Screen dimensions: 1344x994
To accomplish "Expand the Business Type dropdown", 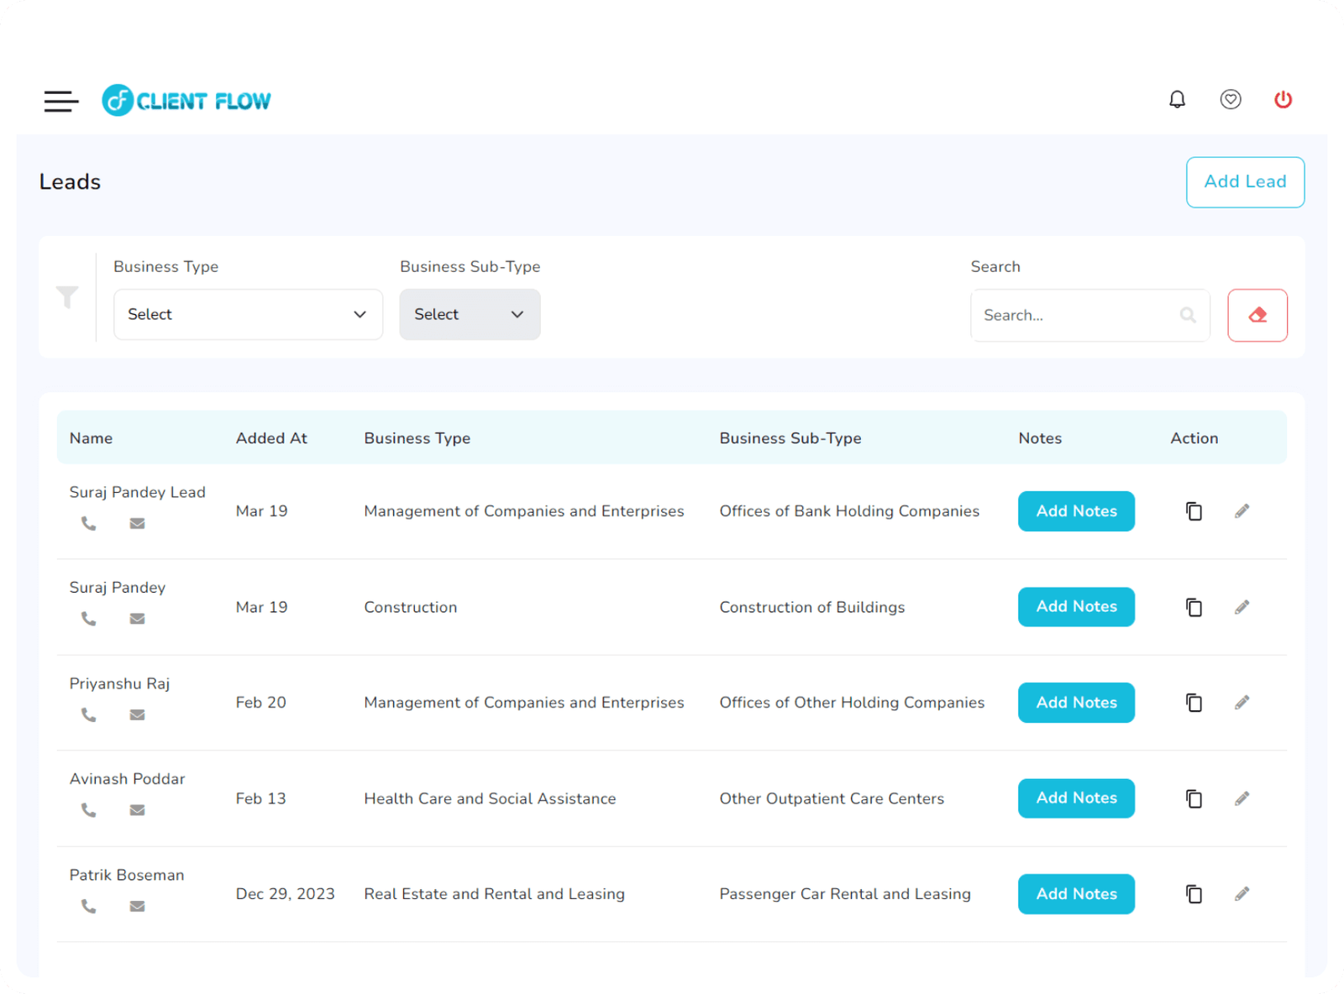I will point(248,314).
